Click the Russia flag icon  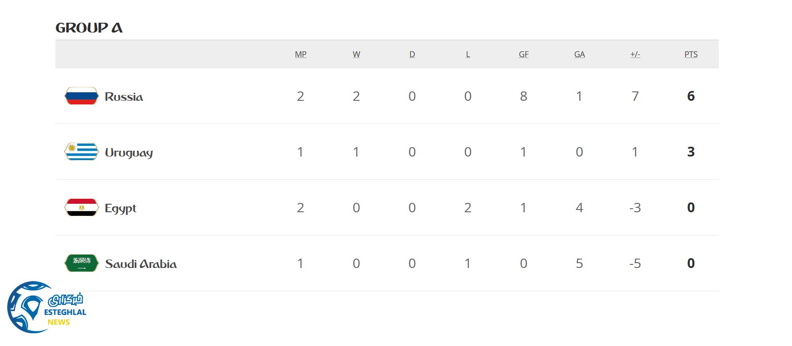click(81, 96)
